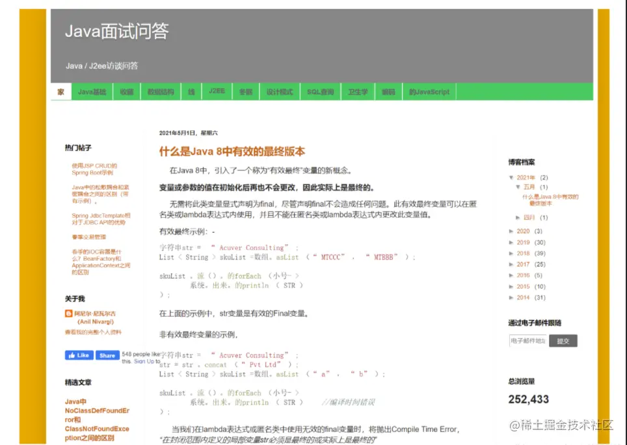Image resolution: width=627 pixels, height=445 pixels.
Task: Click the orange Blogger icon beside the author name
Action: [69, 314]
